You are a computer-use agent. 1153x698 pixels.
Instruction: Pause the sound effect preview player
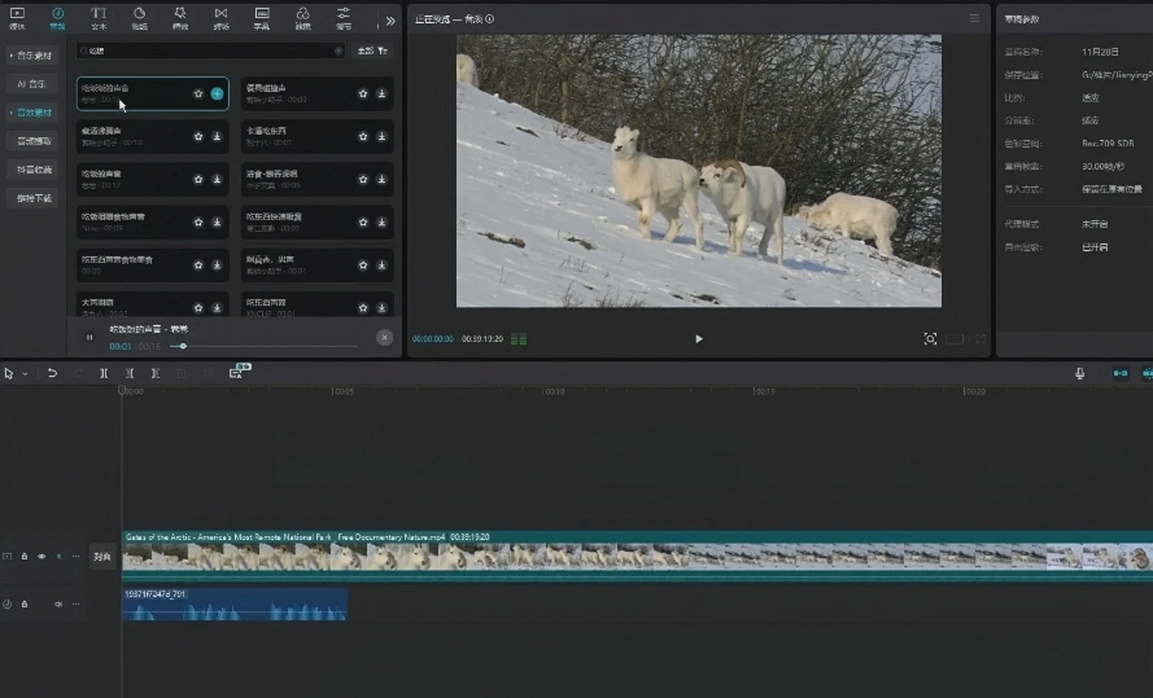tap(90, 337)
